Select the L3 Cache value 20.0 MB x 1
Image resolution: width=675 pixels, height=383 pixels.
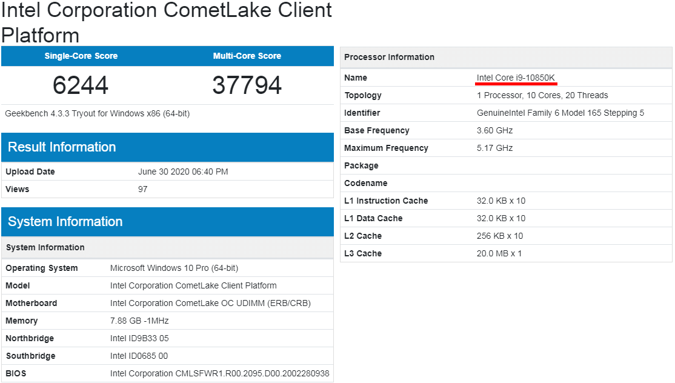pos(499,254)
